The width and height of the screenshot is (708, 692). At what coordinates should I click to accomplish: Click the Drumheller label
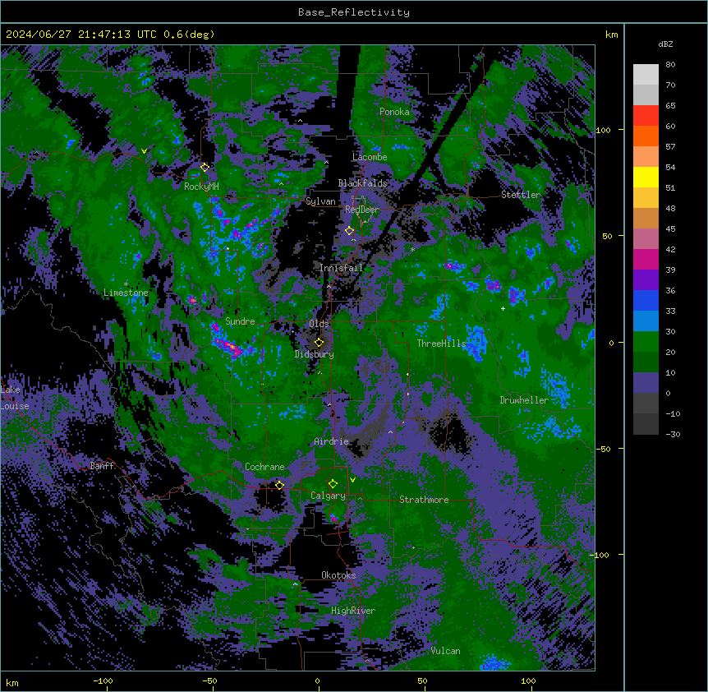pos(524,400)
